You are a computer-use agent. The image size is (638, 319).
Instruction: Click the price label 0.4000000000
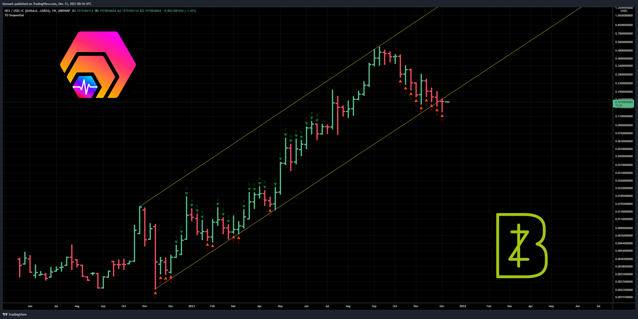pos(624,59)
